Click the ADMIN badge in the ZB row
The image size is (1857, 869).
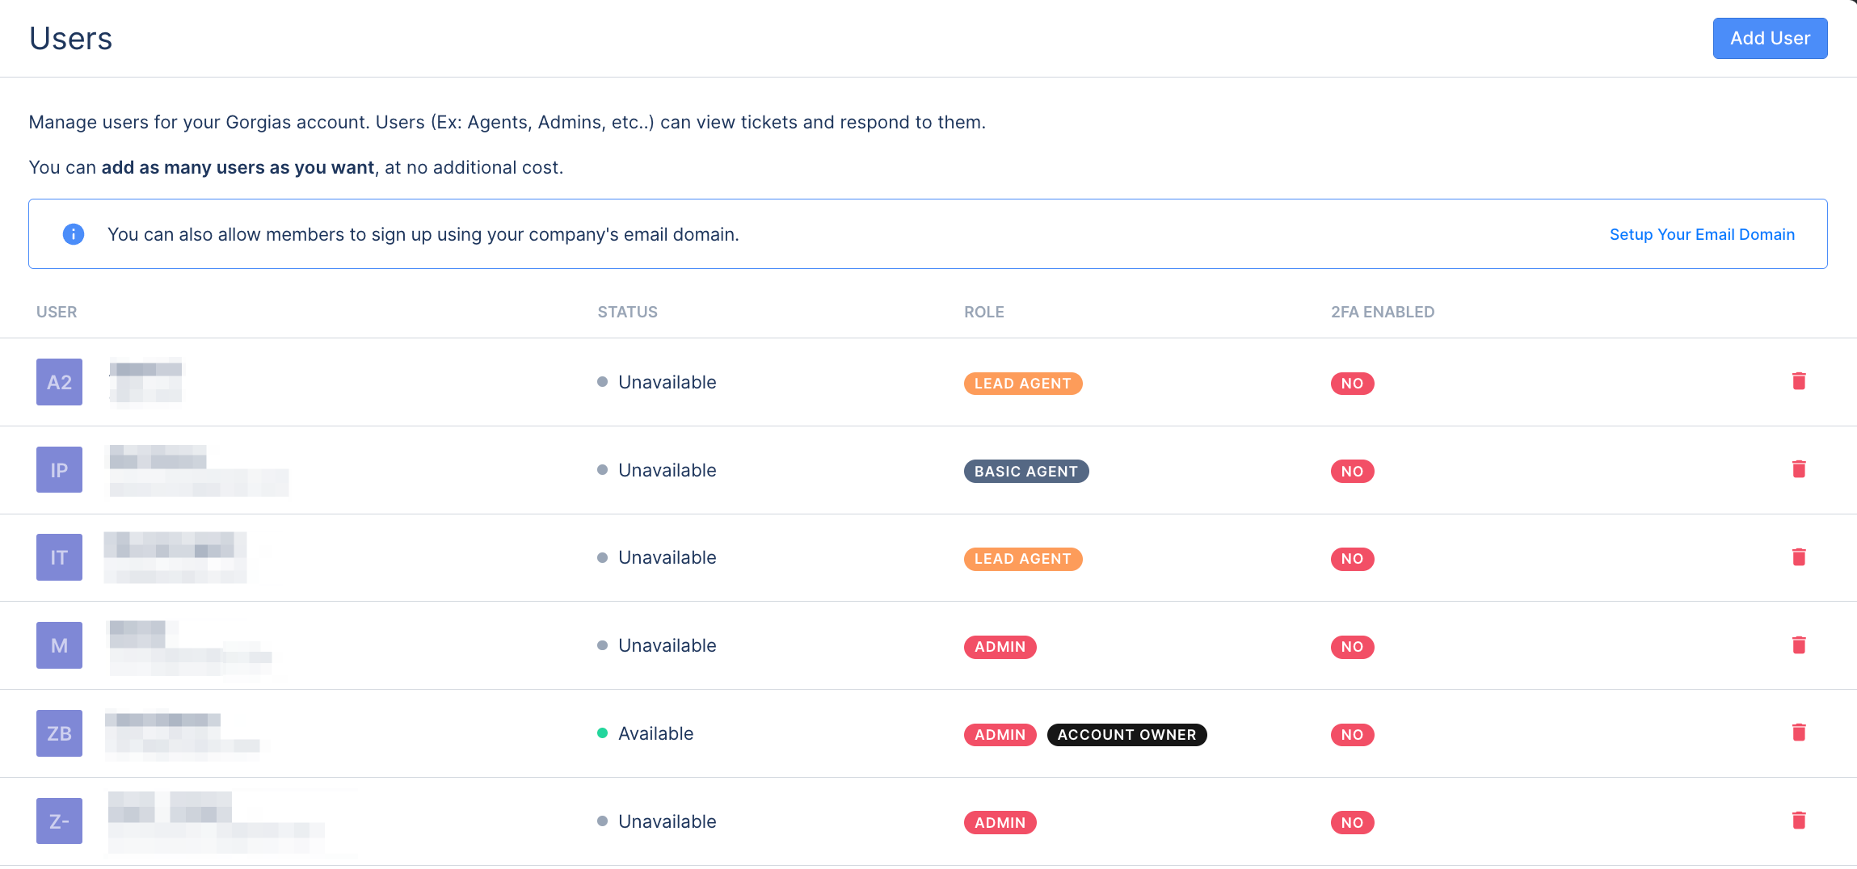click(x=1000, y=735)
